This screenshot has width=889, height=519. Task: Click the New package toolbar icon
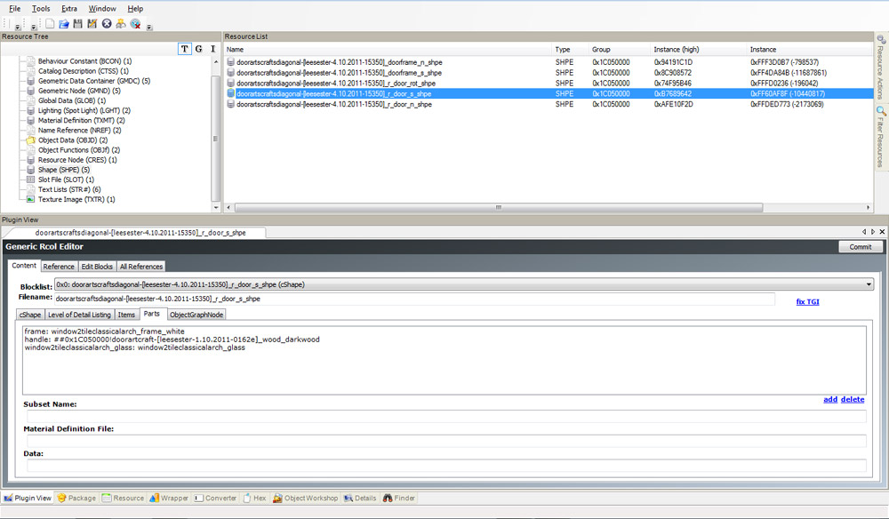(x=51, y=24)
